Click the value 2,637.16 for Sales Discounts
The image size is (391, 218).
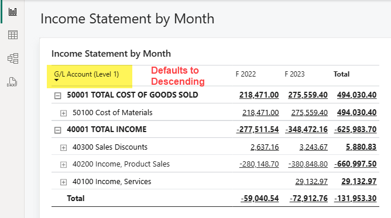pos(265,147)
